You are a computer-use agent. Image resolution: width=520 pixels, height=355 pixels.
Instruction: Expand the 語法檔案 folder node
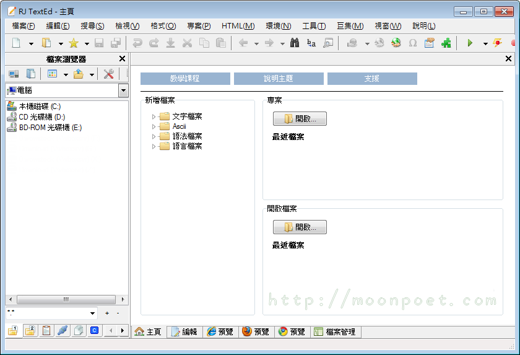pyautogui.click(x=154, y=136)
